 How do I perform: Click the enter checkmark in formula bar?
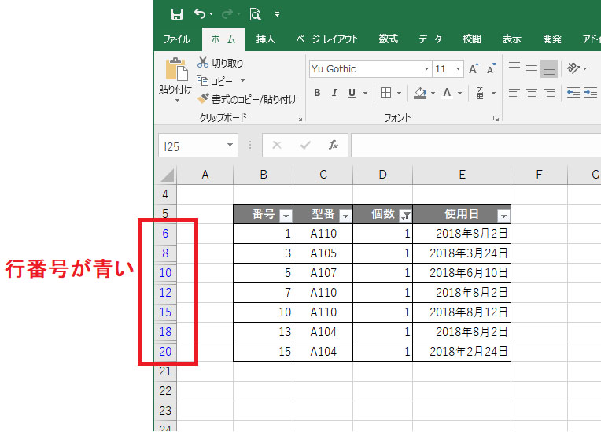(305, 145)
